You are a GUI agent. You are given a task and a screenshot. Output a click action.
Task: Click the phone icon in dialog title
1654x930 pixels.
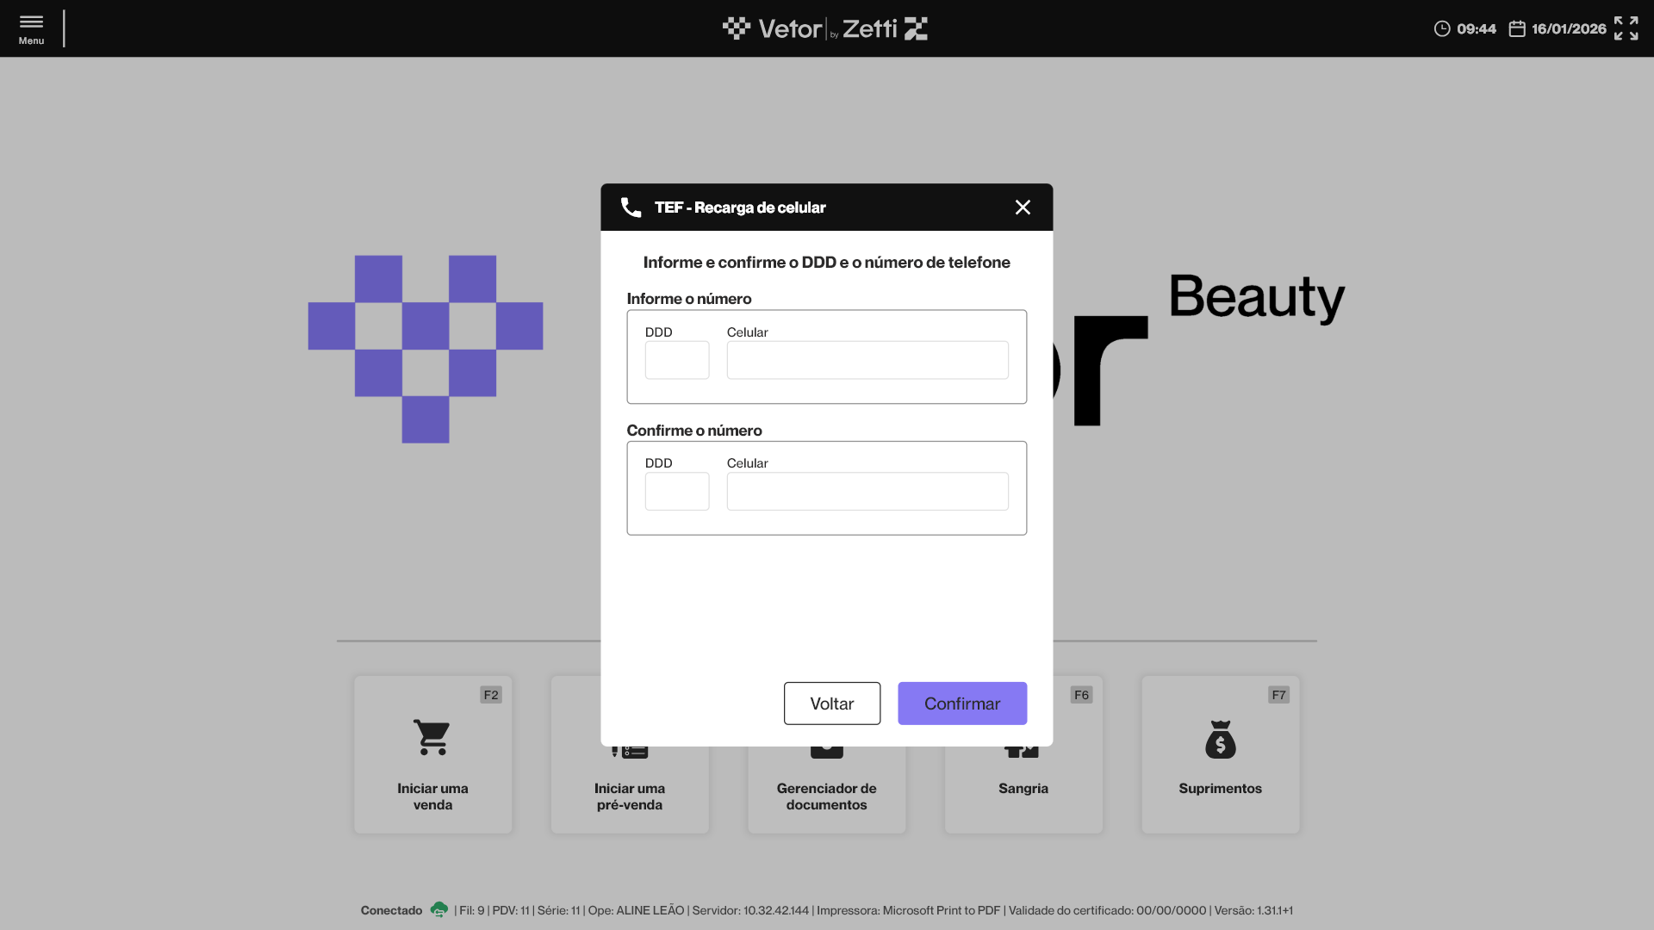631,208
